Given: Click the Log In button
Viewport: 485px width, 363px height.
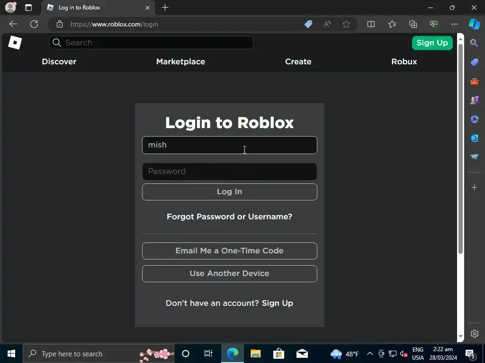Looking at the screenshot, I should coord(230,192).
